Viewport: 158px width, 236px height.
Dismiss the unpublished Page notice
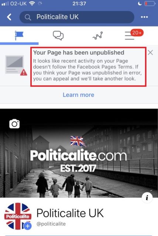[x=150, y=52]
